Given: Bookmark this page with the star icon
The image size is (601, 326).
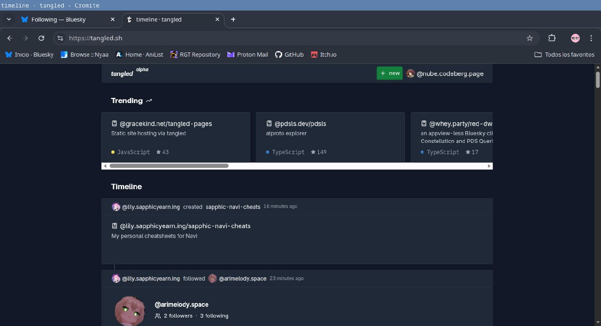Looking at the screenshot, I should point(530,38).
